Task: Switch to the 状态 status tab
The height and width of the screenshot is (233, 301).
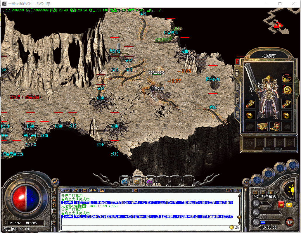Action: tap(237, 87)
